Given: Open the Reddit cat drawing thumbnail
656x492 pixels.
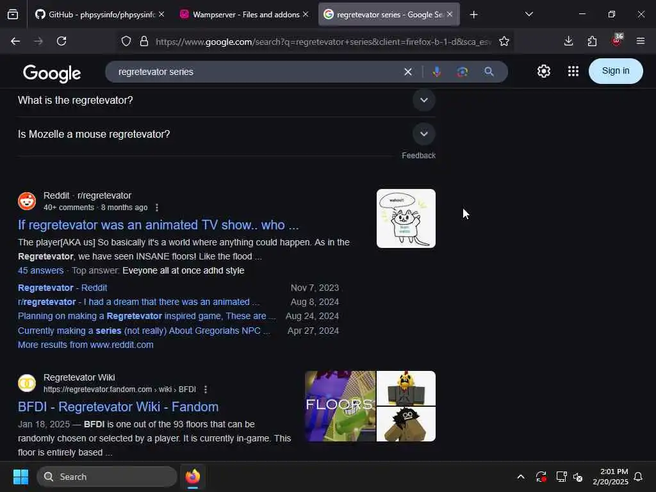Looking at the screenshot, I should pos(406,218).
